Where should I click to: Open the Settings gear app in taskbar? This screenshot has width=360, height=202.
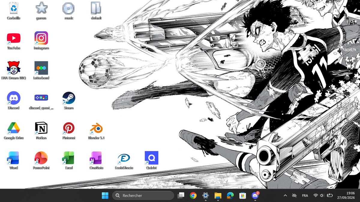(205, 195)
